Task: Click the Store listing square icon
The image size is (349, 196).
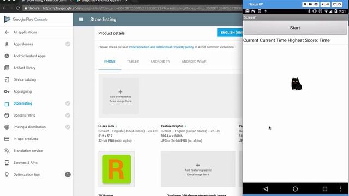Action: coord(7,104)
